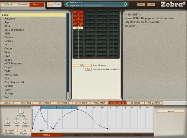Open the Bass Sequenced folder
This screenshot has height=138, width=187.
[14, 30]
